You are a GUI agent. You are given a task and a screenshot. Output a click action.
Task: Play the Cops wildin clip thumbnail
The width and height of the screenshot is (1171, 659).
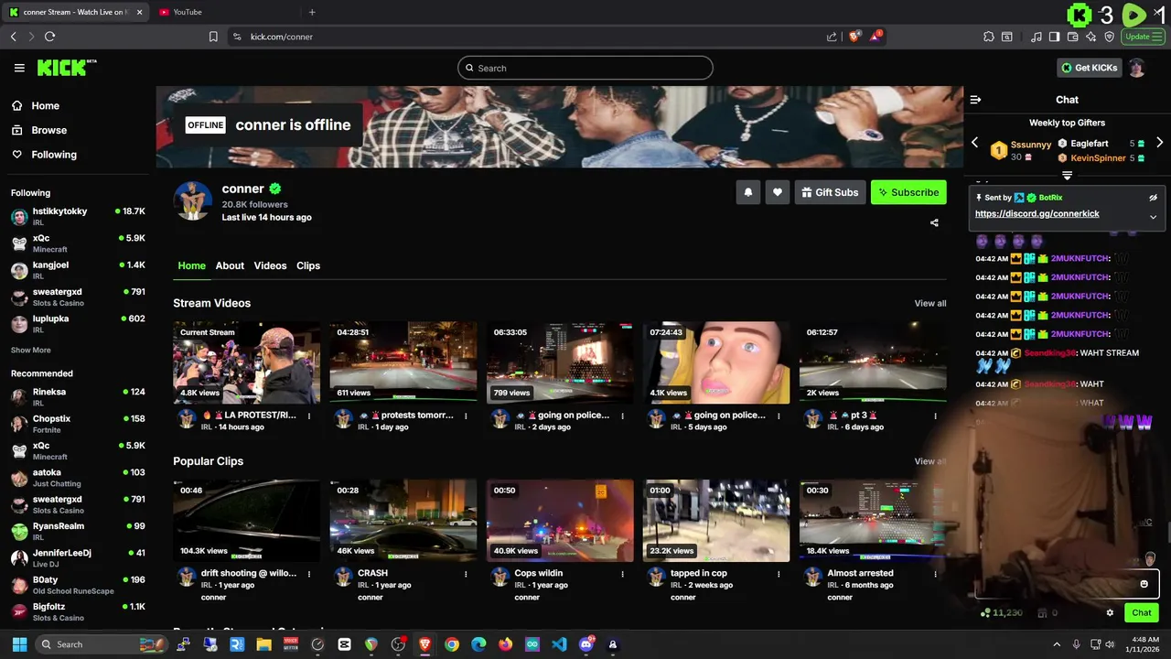point(560,521)
